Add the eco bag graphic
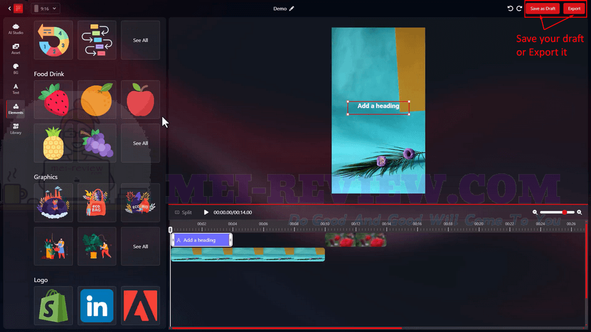Image resolution: width=591 pixels, height=332 pixels. pos(97,202)
